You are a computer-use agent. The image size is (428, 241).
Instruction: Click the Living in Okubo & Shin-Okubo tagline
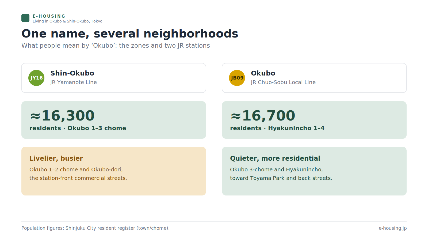tap(67, 21)
